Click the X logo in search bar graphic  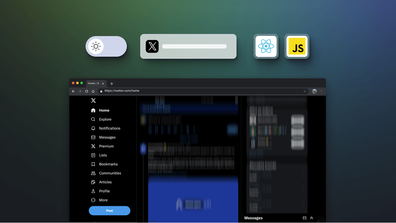point(152,46)
